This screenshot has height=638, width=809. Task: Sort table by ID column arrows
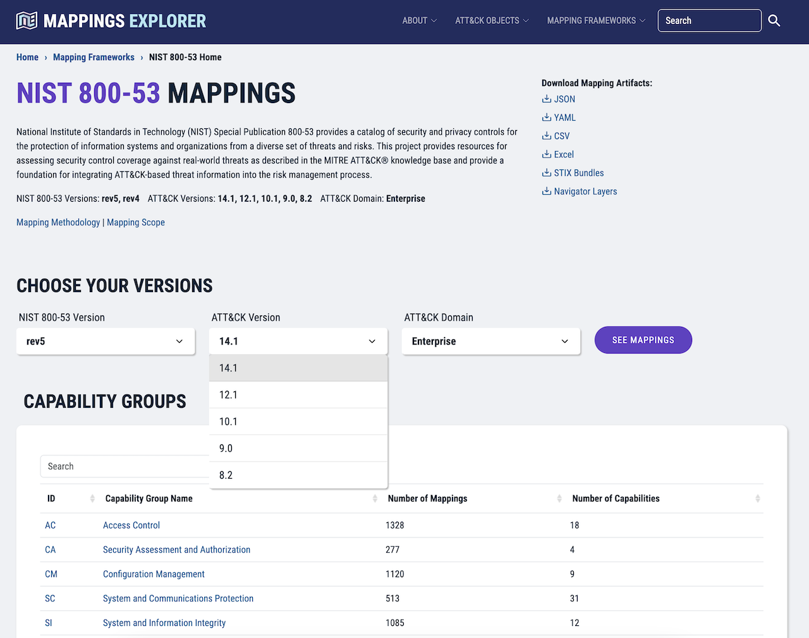(92, 499)
